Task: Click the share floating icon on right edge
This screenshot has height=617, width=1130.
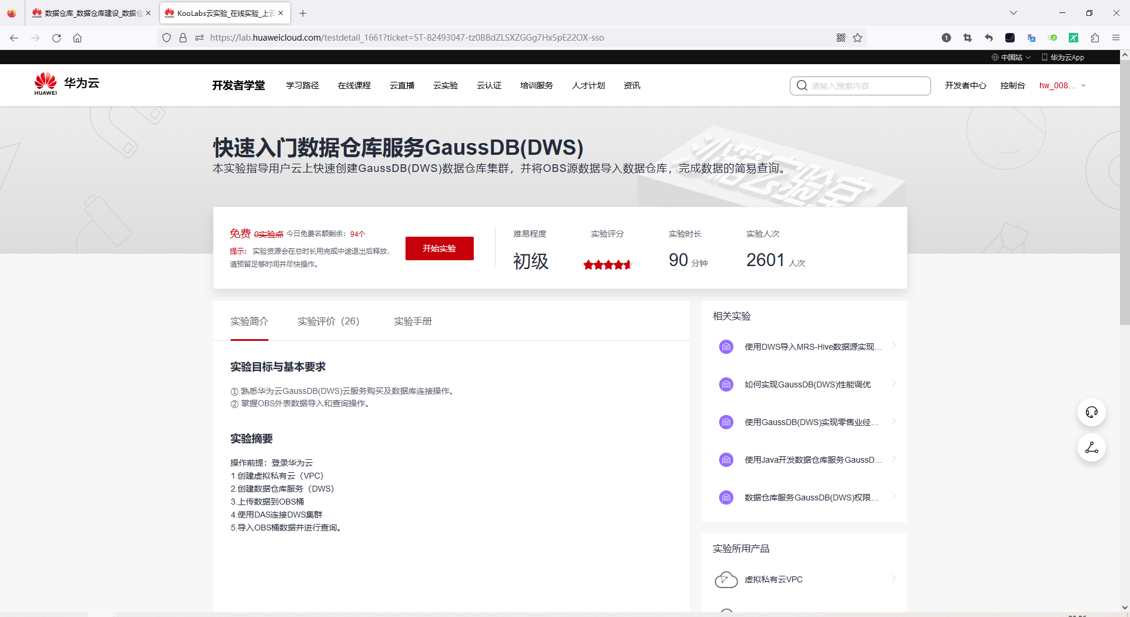Action: pos(1091,448)
